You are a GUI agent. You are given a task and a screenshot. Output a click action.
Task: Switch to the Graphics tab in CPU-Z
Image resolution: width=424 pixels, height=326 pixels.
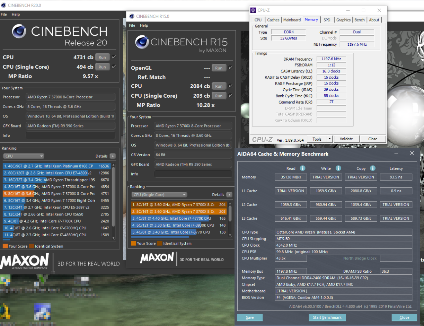coord(343,20)
